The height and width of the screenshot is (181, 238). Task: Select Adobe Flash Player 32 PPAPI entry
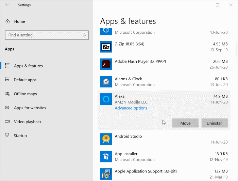pos(164,64)
